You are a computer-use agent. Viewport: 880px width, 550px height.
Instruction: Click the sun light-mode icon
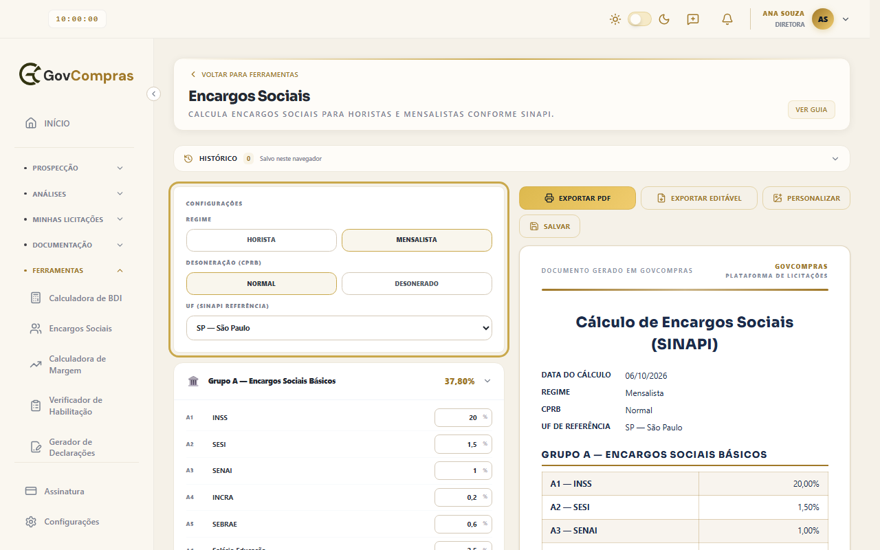pyautogui.click(x=615, y=19)
